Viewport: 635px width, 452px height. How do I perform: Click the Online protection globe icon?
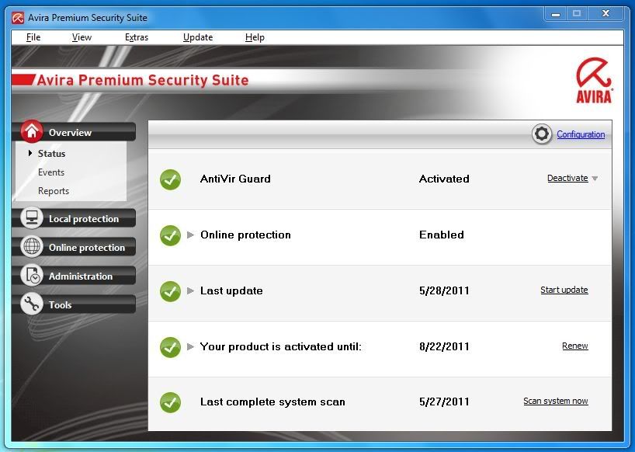coord(32,247)
